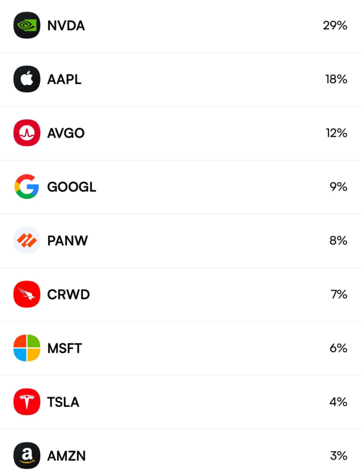361x476 pixels.
Task: Select the Broadcom AVGO logo icon
Action: 27,133
